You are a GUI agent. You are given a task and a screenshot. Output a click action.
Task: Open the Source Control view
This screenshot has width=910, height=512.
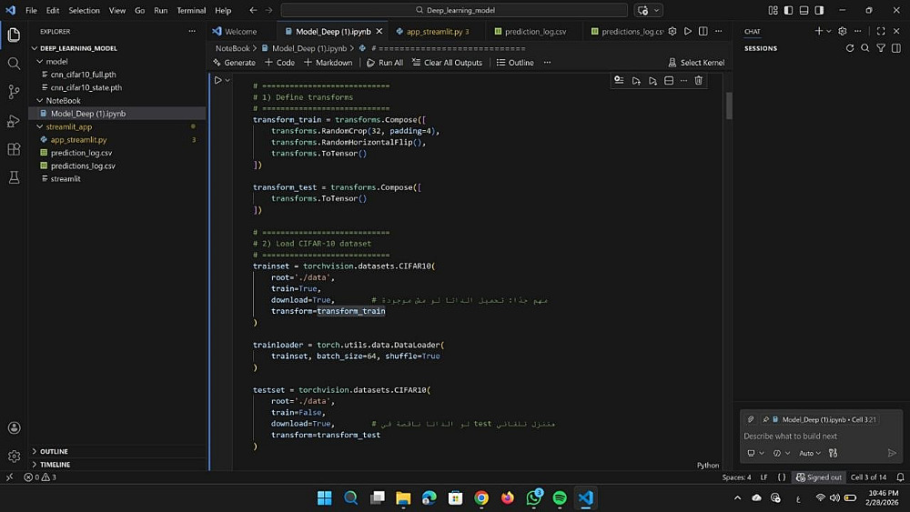(x=14, y=92)
